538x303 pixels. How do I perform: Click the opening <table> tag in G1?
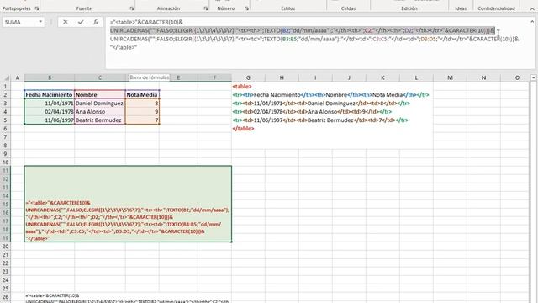(242, 86)
